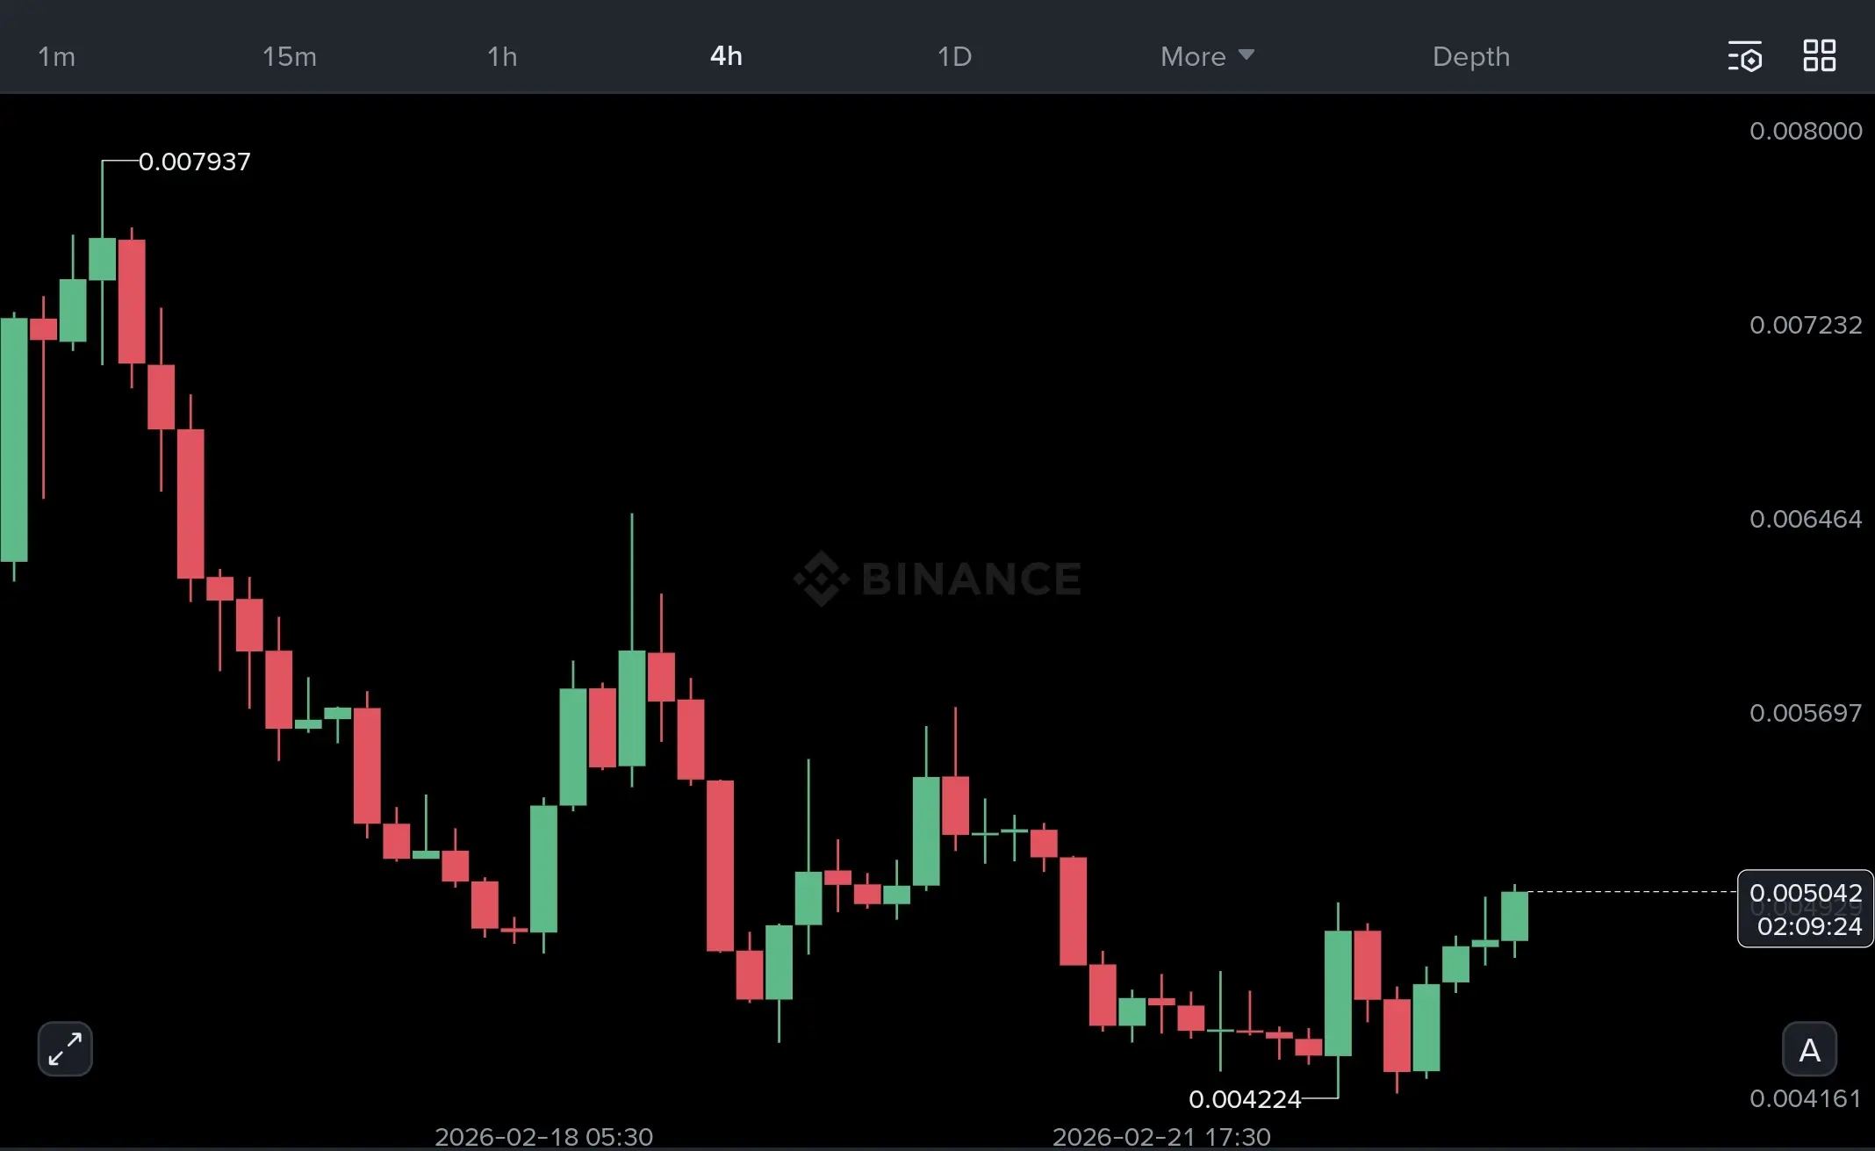Open the More intervals dropdown
Screen dimensions: 1875x1151
pyautogui.click(x=1193, y=56)
